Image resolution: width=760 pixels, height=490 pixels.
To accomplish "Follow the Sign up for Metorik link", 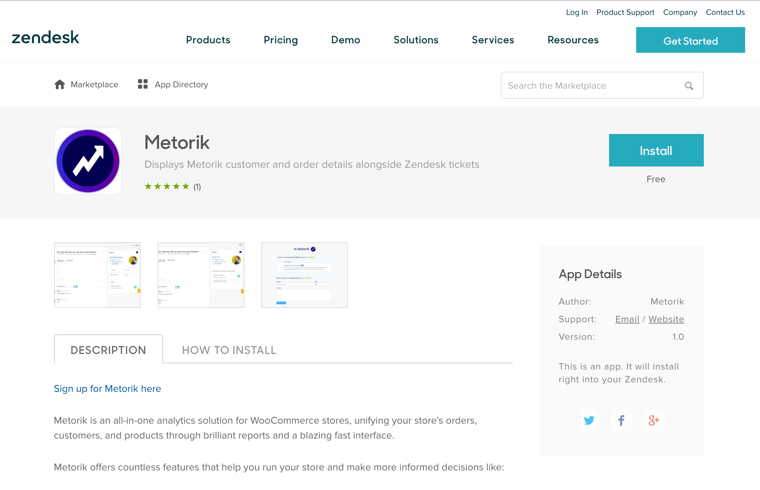I will click(108, 388).
